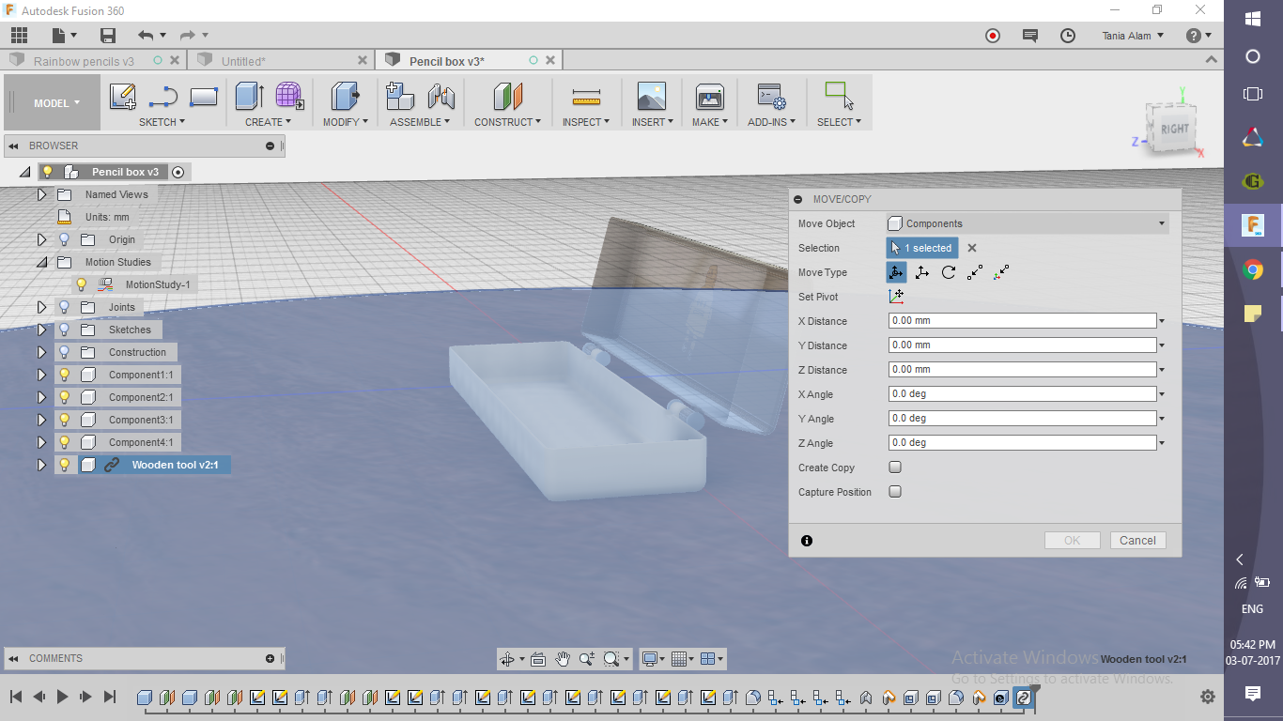Choose Translate move type icon

tap(922, 272)
